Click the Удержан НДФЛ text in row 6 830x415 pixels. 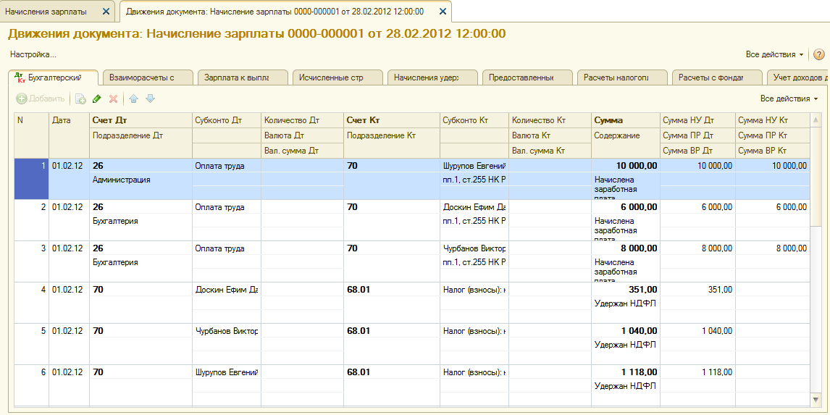click(625, 386)
